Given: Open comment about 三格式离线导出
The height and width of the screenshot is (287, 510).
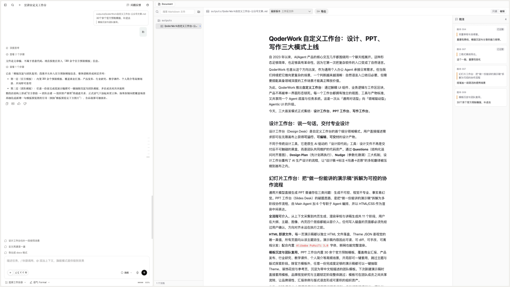Looking at the screenshot, I should tap(480, 54).
